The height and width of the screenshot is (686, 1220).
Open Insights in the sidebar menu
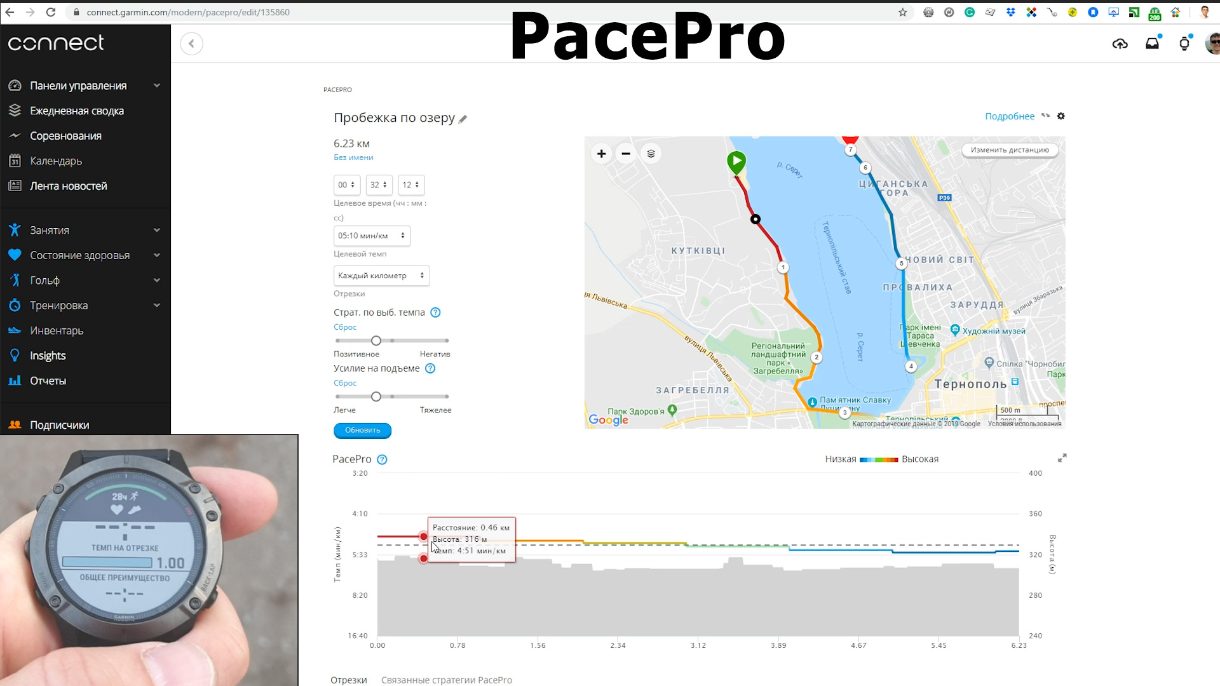click(x=48, y=356)
